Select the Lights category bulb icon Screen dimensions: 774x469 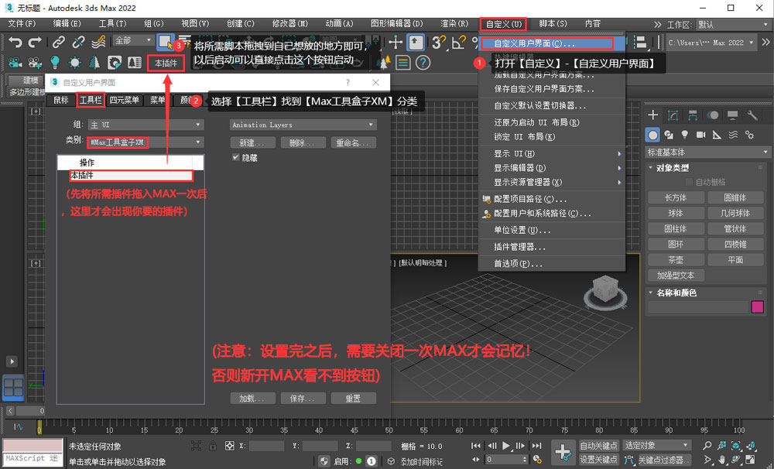click(x=685, y=135)
